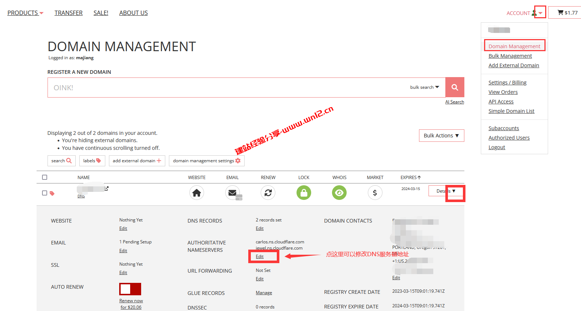
Task: Open email forwarding envelope icon
Action: tap(233, 193)
